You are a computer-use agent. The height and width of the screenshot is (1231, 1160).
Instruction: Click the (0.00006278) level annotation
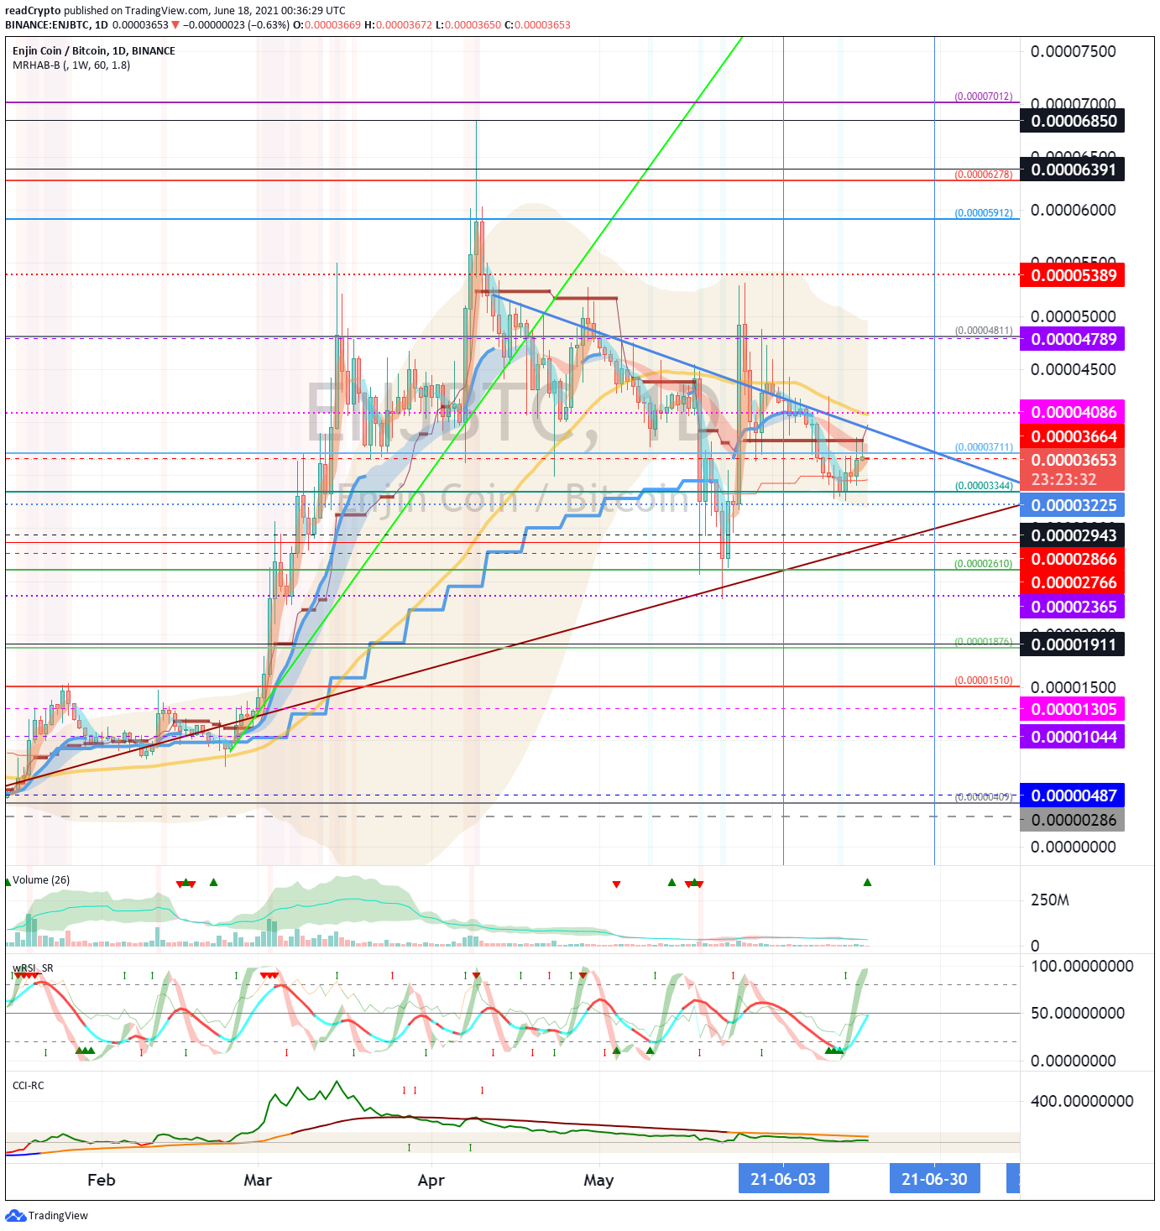(984, 175)
